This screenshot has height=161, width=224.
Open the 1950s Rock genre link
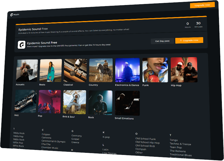pos(19,133)
